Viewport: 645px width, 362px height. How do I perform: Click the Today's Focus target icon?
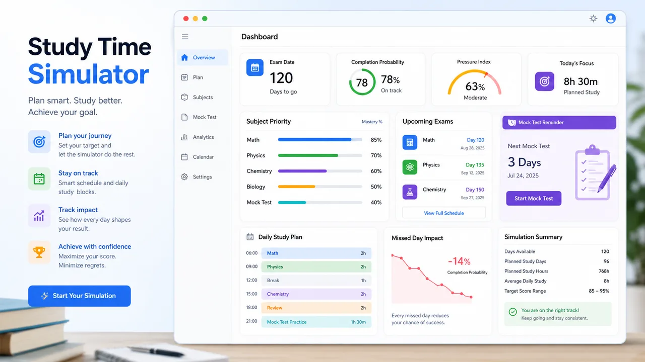point(544,81)
